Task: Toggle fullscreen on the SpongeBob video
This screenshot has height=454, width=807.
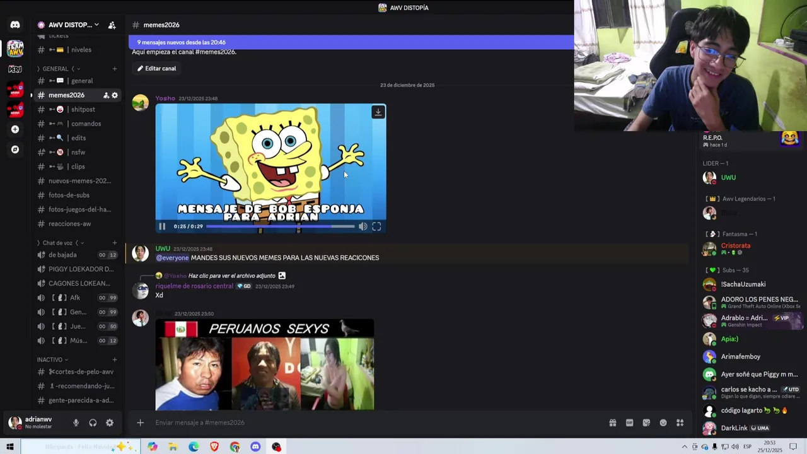Action: tap(376, 226)
